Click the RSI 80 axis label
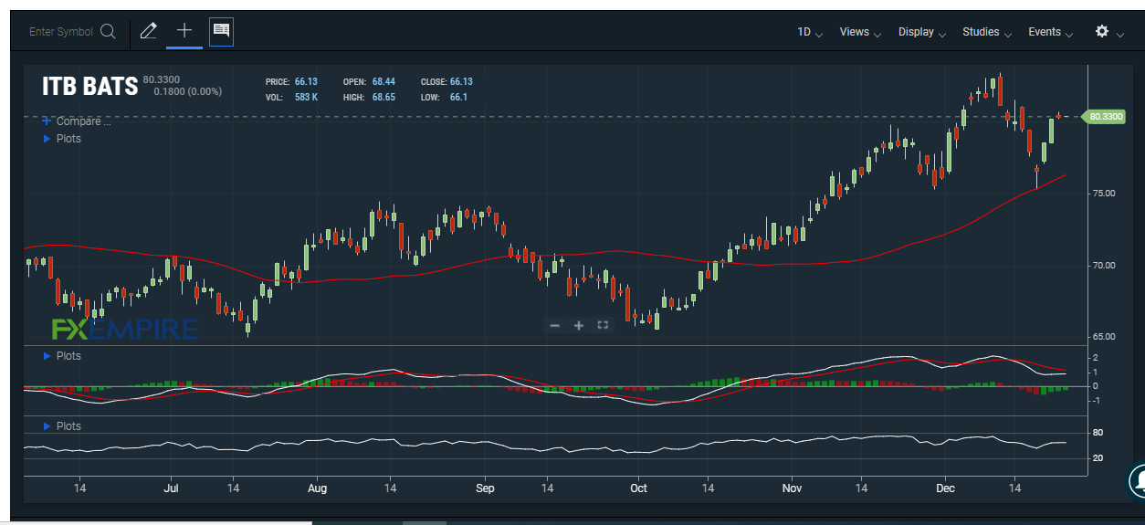The width and height of the screenshot is (1145, 525). click(x=1098, y=433)
